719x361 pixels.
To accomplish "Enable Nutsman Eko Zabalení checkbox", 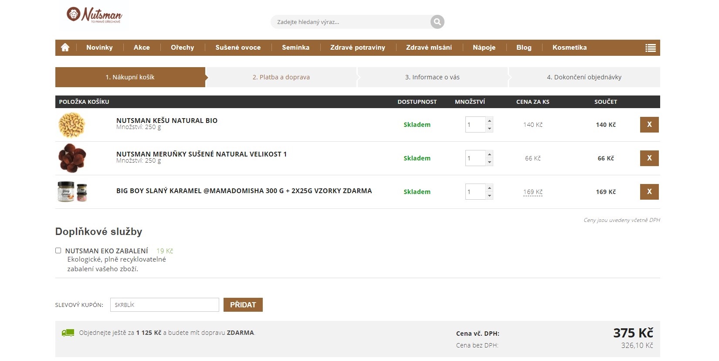I will pyautogui.click(x=58, y=251).
